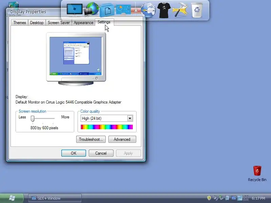Click the blue monitor tray icon

[x=233, y=198]
